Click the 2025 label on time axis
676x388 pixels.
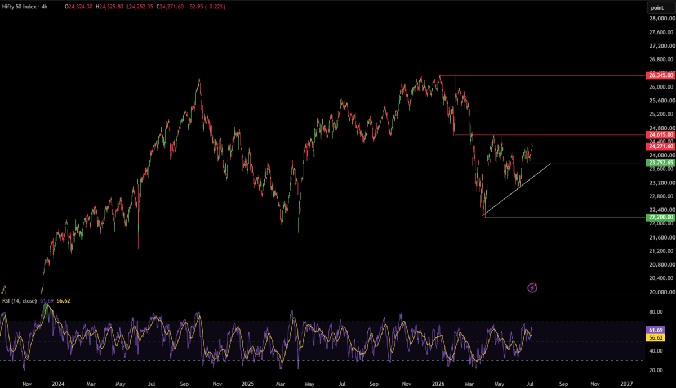pyautogui.click(x=247, y=384)
